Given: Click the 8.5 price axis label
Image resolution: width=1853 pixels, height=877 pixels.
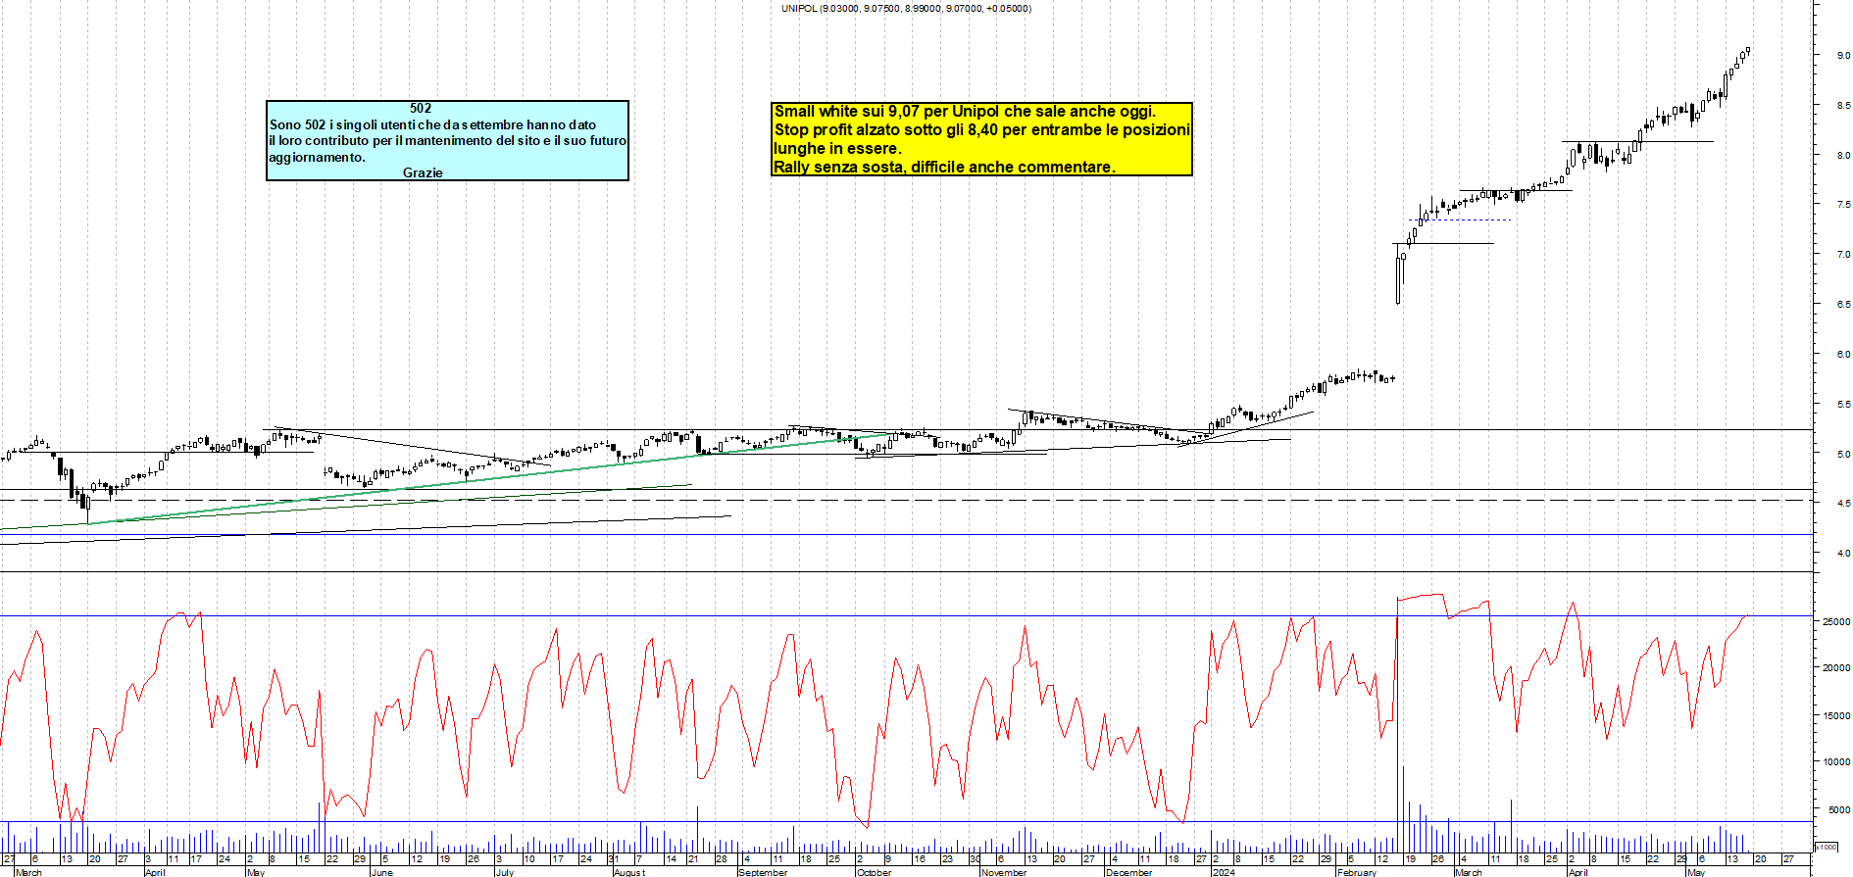Looking at the screenshot, I should point(1843,106).
